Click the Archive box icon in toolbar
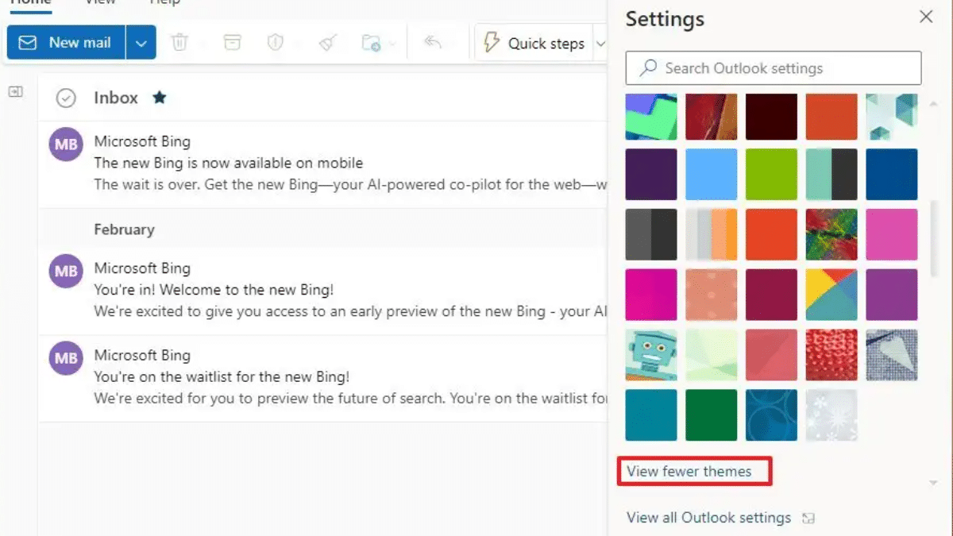Screen dimensions: 953x536 [232, 43]
